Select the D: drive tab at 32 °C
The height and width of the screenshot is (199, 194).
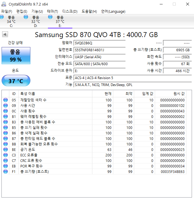(36, 21)
